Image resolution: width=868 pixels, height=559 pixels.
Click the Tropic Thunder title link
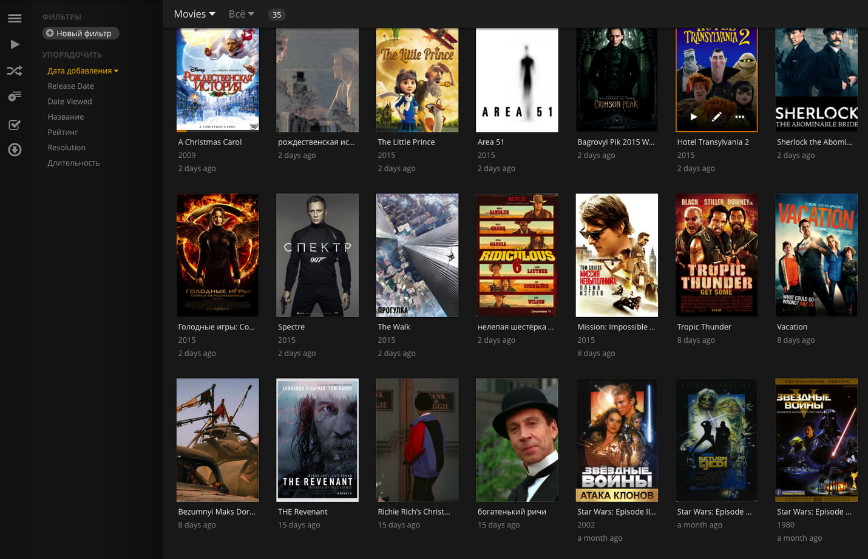[x=704, y=327]
